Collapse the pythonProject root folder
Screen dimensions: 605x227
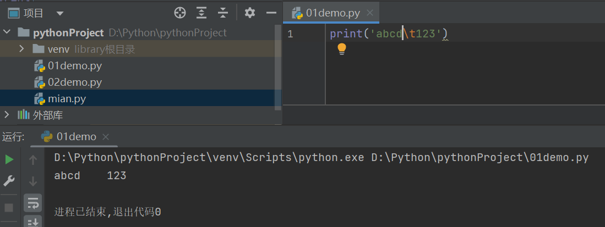[7, 32]
